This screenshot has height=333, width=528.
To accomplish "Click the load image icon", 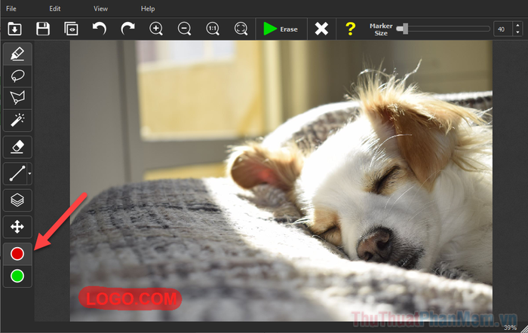I will [x=15, y=29].
